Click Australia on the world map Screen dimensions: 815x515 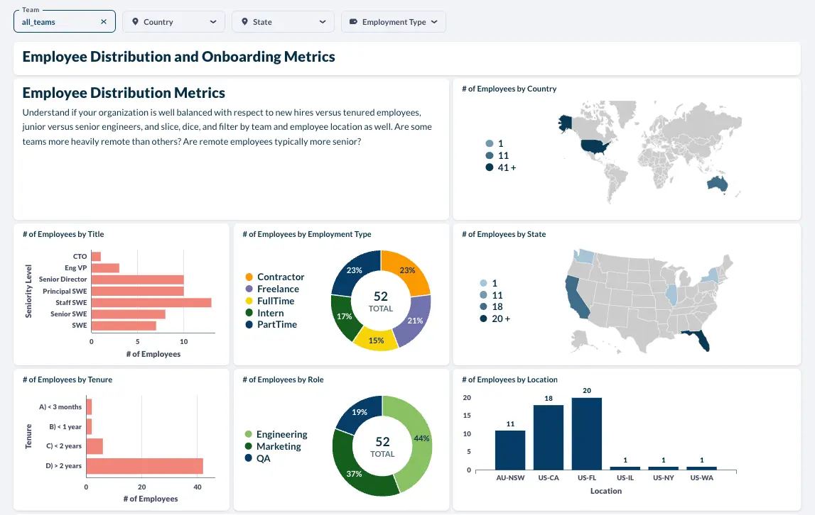coord(717,183)
